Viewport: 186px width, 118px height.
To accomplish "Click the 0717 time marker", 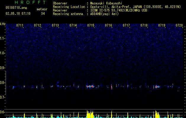I will (126, 25).
